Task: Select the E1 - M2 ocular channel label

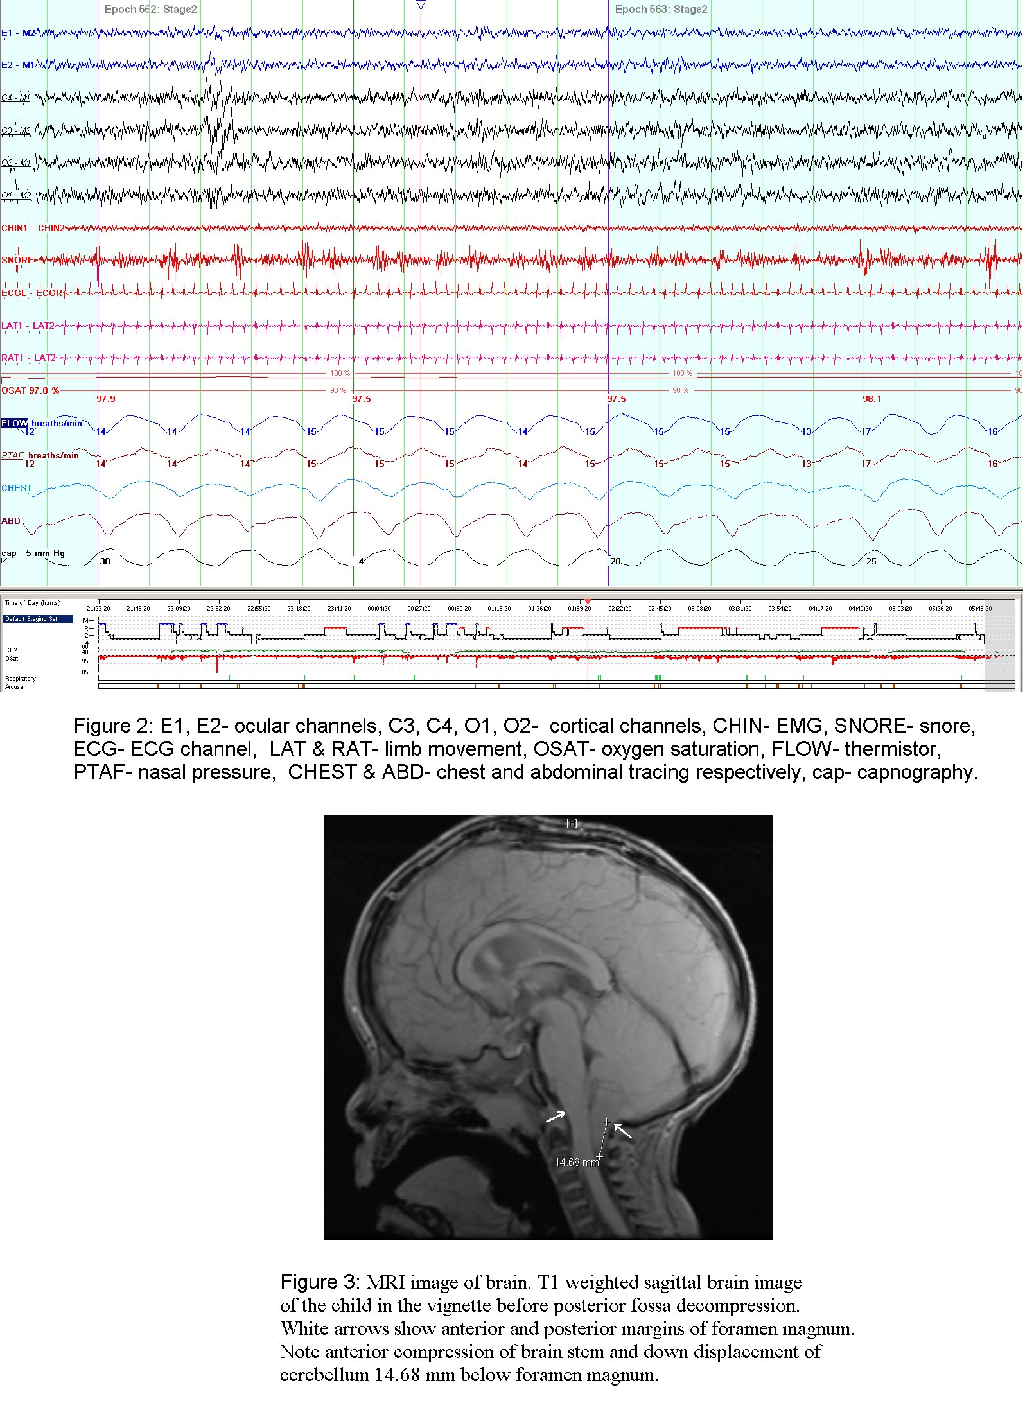Action: click(18, 33)
